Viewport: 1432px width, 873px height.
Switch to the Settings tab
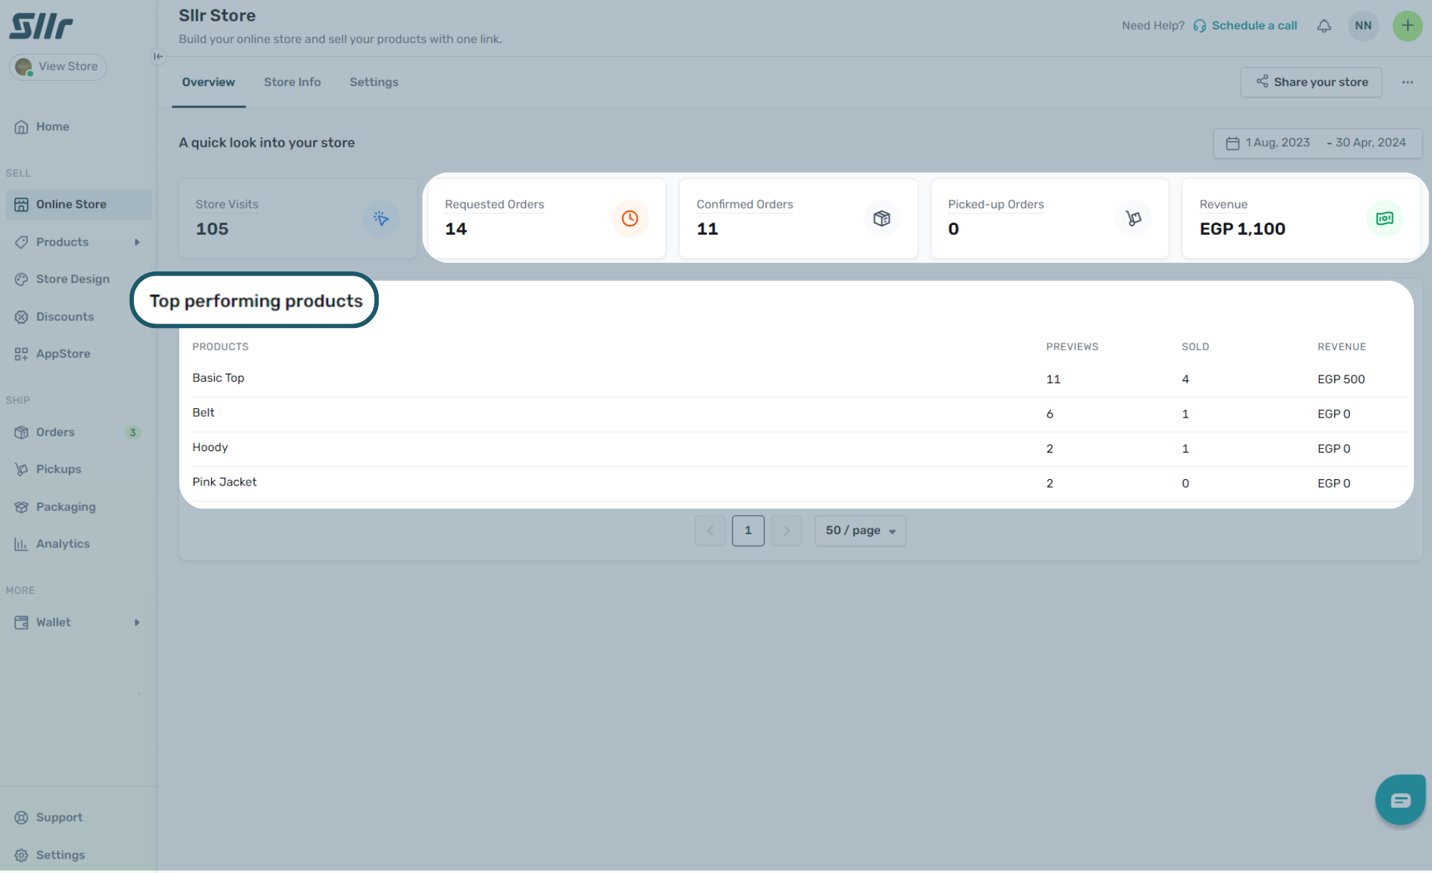pos(374,82)
